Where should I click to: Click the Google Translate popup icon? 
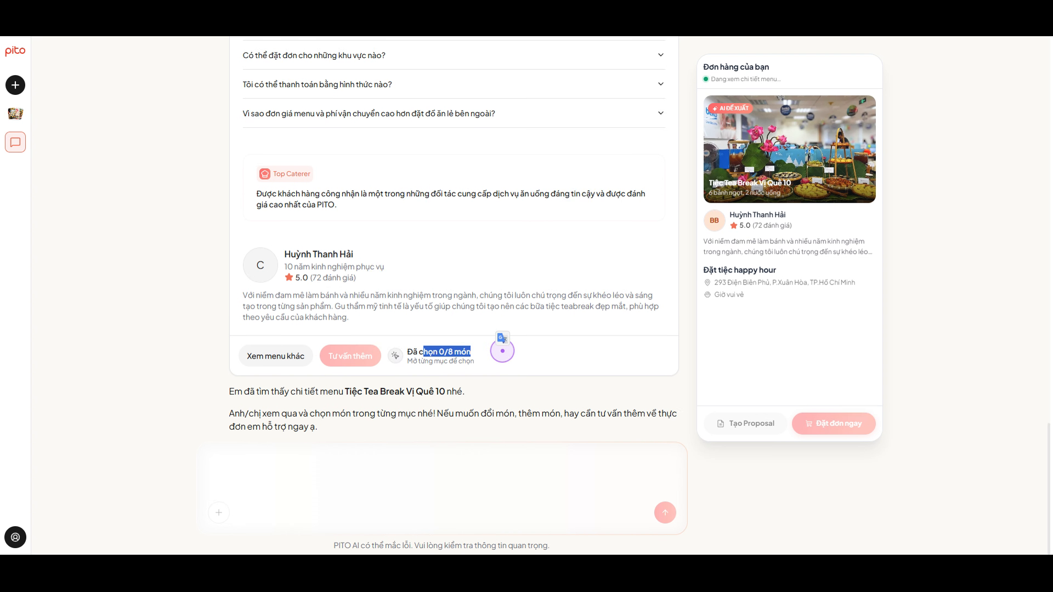click(x=502, y=338)
